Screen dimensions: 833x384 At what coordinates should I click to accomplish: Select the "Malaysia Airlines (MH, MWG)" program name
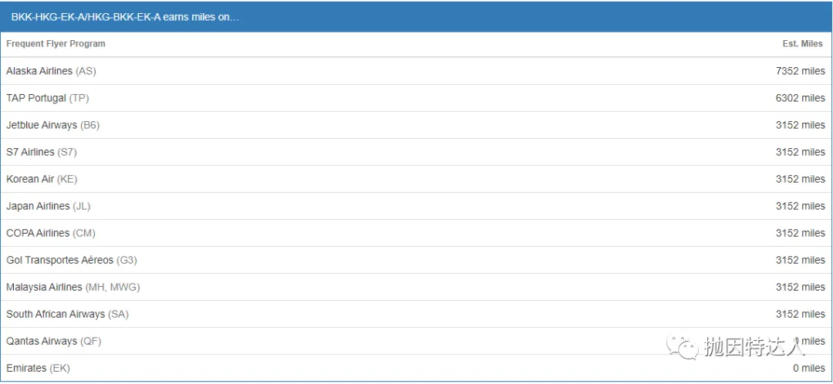(x=73, y=287)
